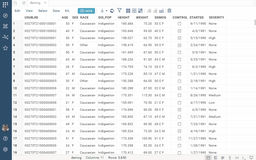Screen dimensions: 256x160
Task: Click the SEVERITY column header
Action: pos(217,18)
